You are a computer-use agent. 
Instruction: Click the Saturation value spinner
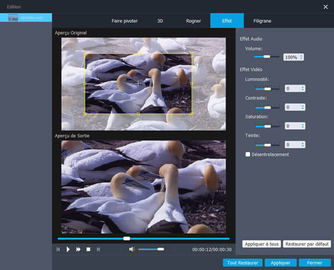[294, 126]
